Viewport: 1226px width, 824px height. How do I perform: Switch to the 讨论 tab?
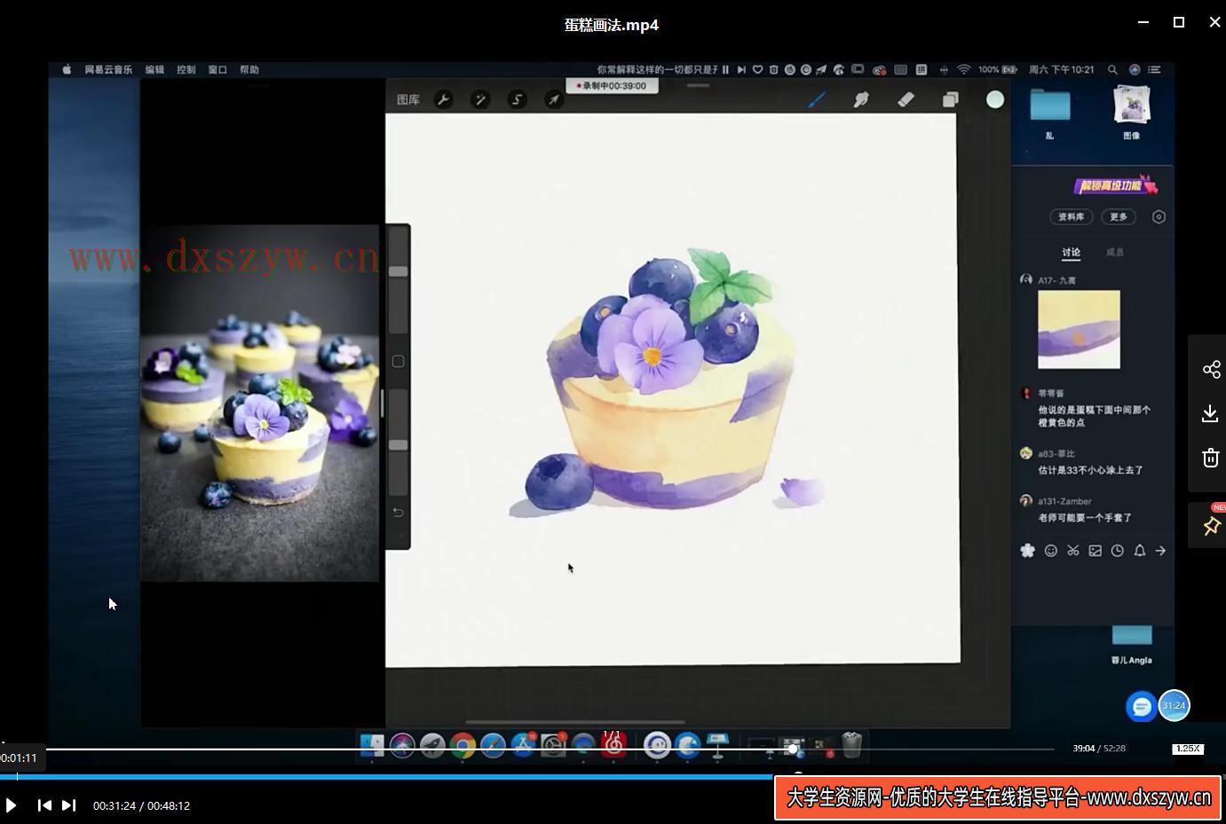point(1072,252)
